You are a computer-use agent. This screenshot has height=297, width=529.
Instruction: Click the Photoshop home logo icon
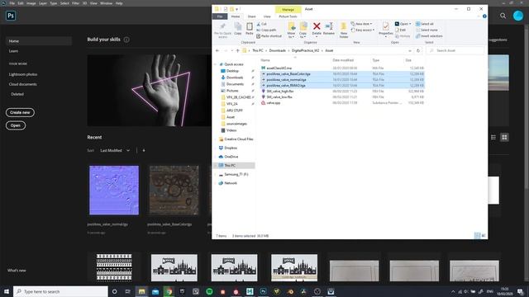click(x=11, y=16)
